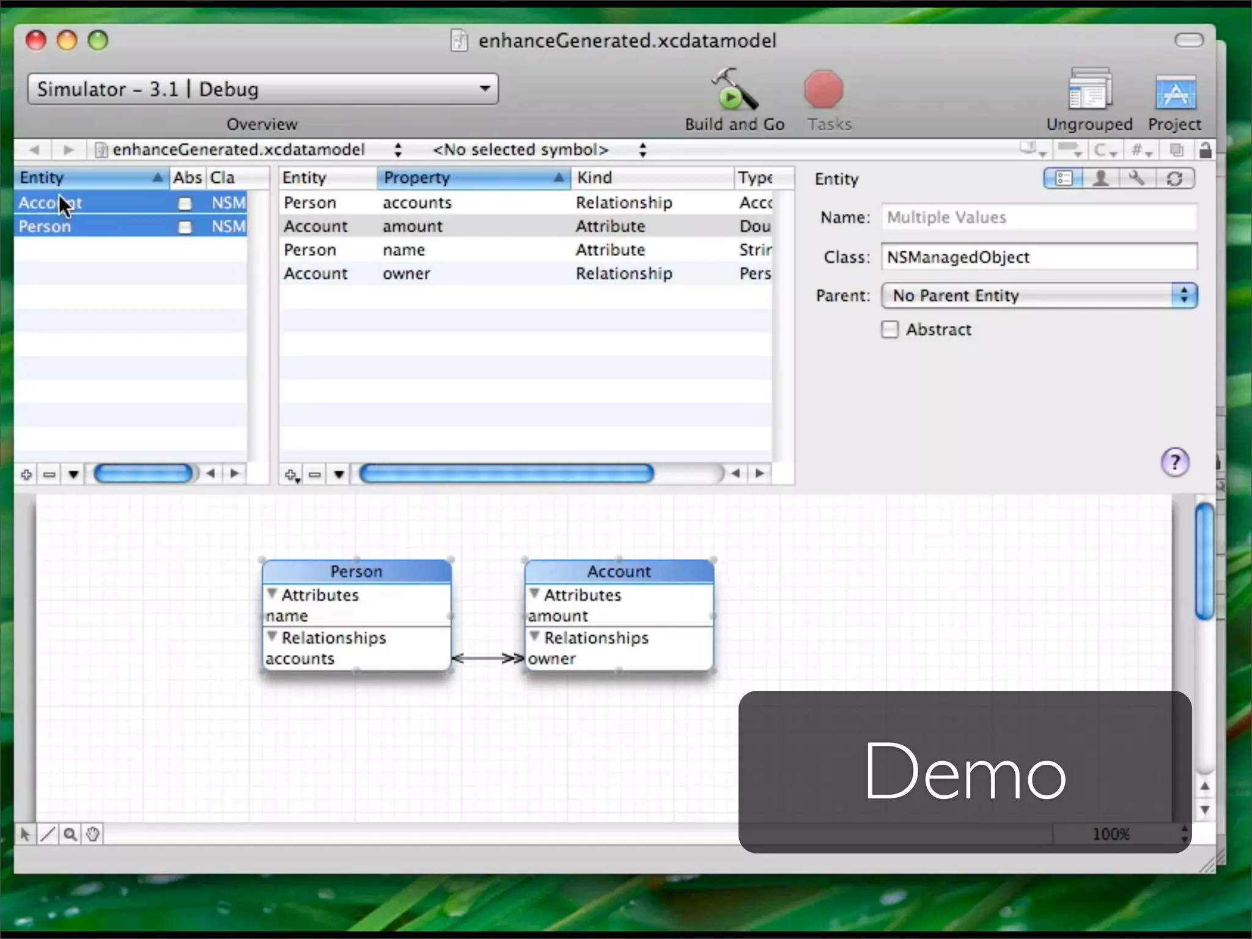Open the Parent entity dropdown
Screen dimensions: 1252x939
pyautogui.click(x=1039, y=296)
